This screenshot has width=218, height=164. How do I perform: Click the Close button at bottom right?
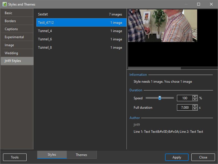pos(203,157)
